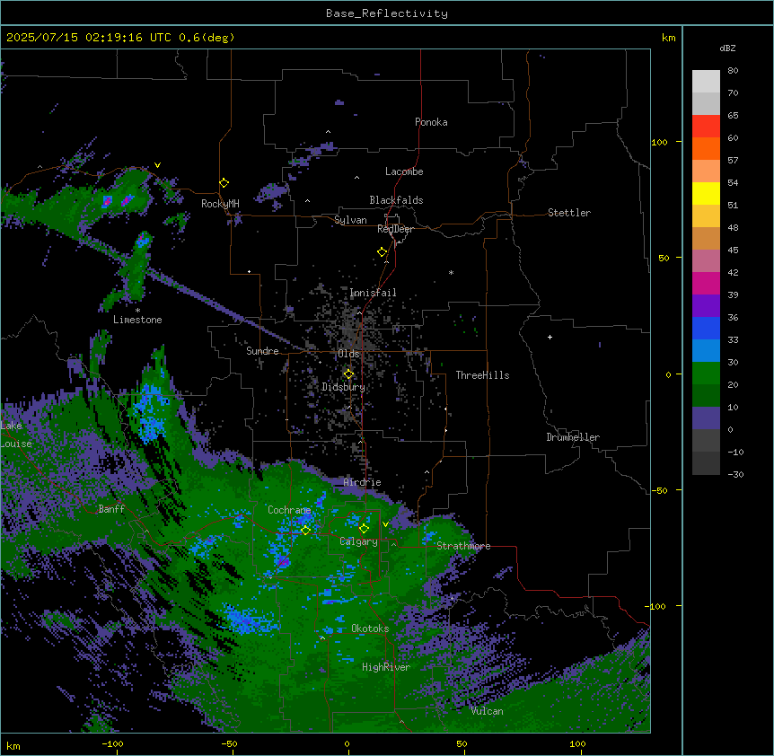
Task: Select the blue swatch between 36 and 33
Action: tap(706, 328)
